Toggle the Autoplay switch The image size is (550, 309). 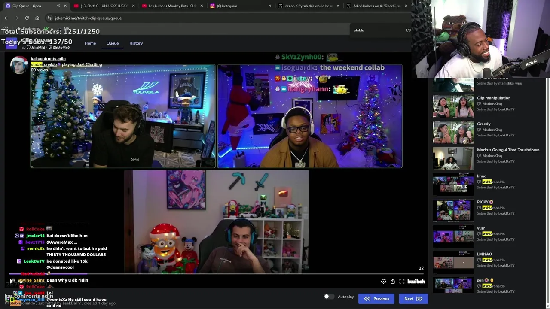coord(329,297)
